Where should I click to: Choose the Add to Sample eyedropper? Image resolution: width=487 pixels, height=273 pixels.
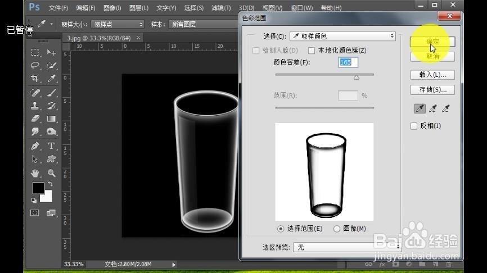(432, 108)
